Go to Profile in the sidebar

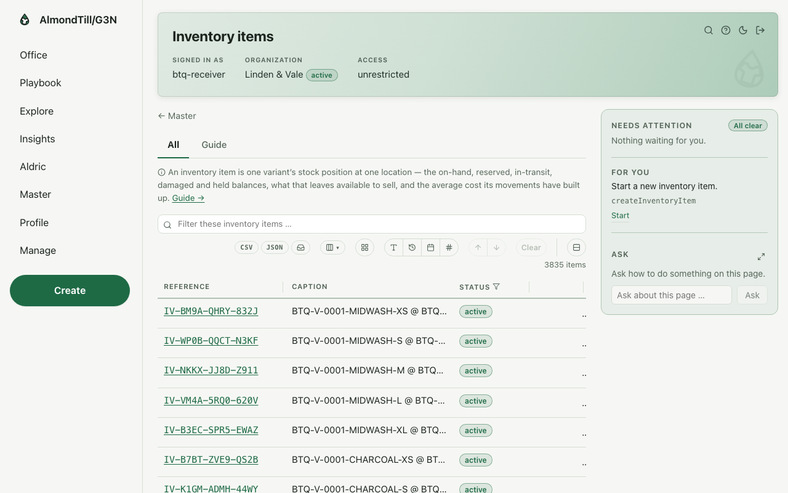tap(34, 223)
